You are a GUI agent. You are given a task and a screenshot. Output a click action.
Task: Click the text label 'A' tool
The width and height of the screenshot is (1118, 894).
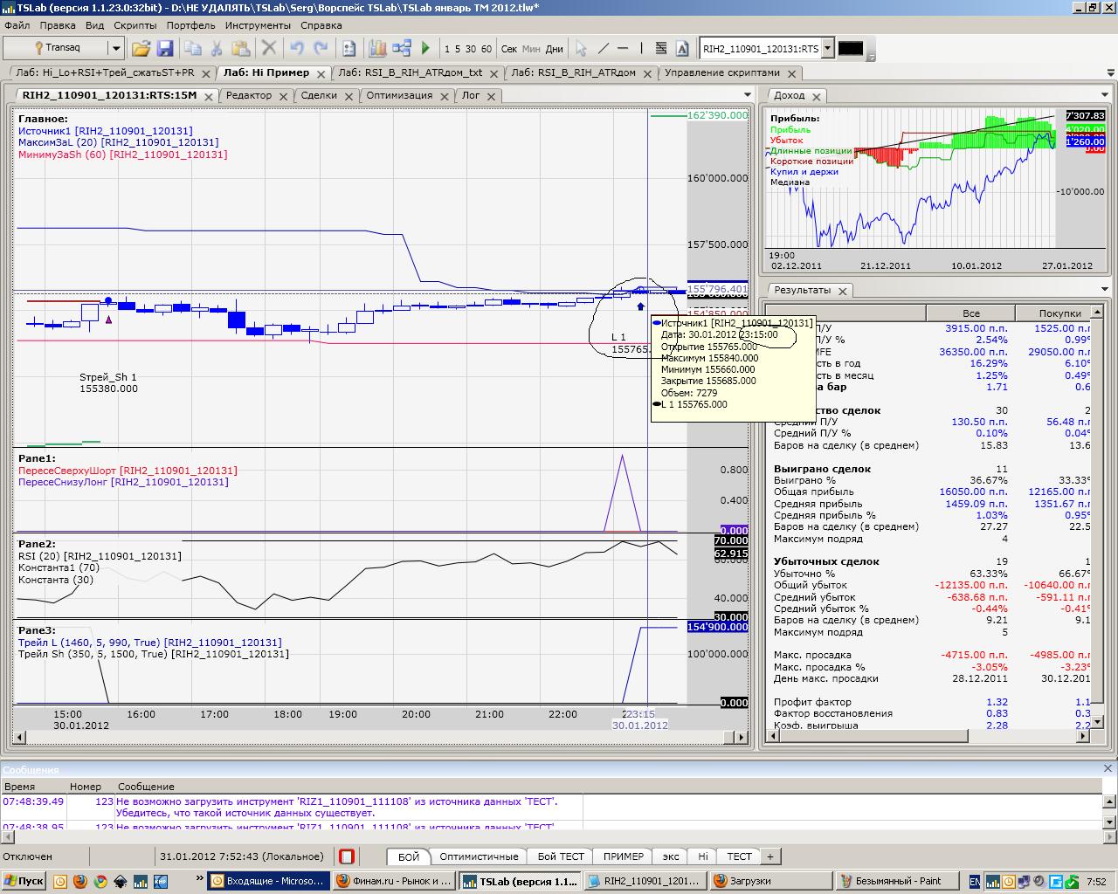point(682,49)
